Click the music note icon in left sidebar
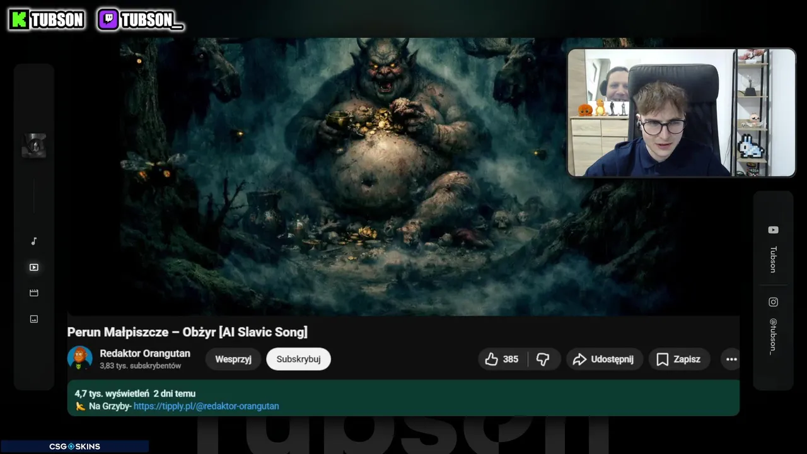The width and height of the screenshot is (807, 454). coord(34,241)
